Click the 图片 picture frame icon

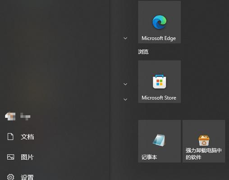[10, 157]
